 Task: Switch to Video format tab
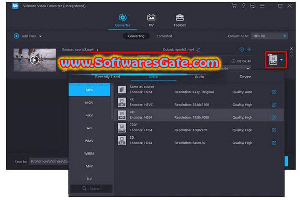click(x=153, y=77)
